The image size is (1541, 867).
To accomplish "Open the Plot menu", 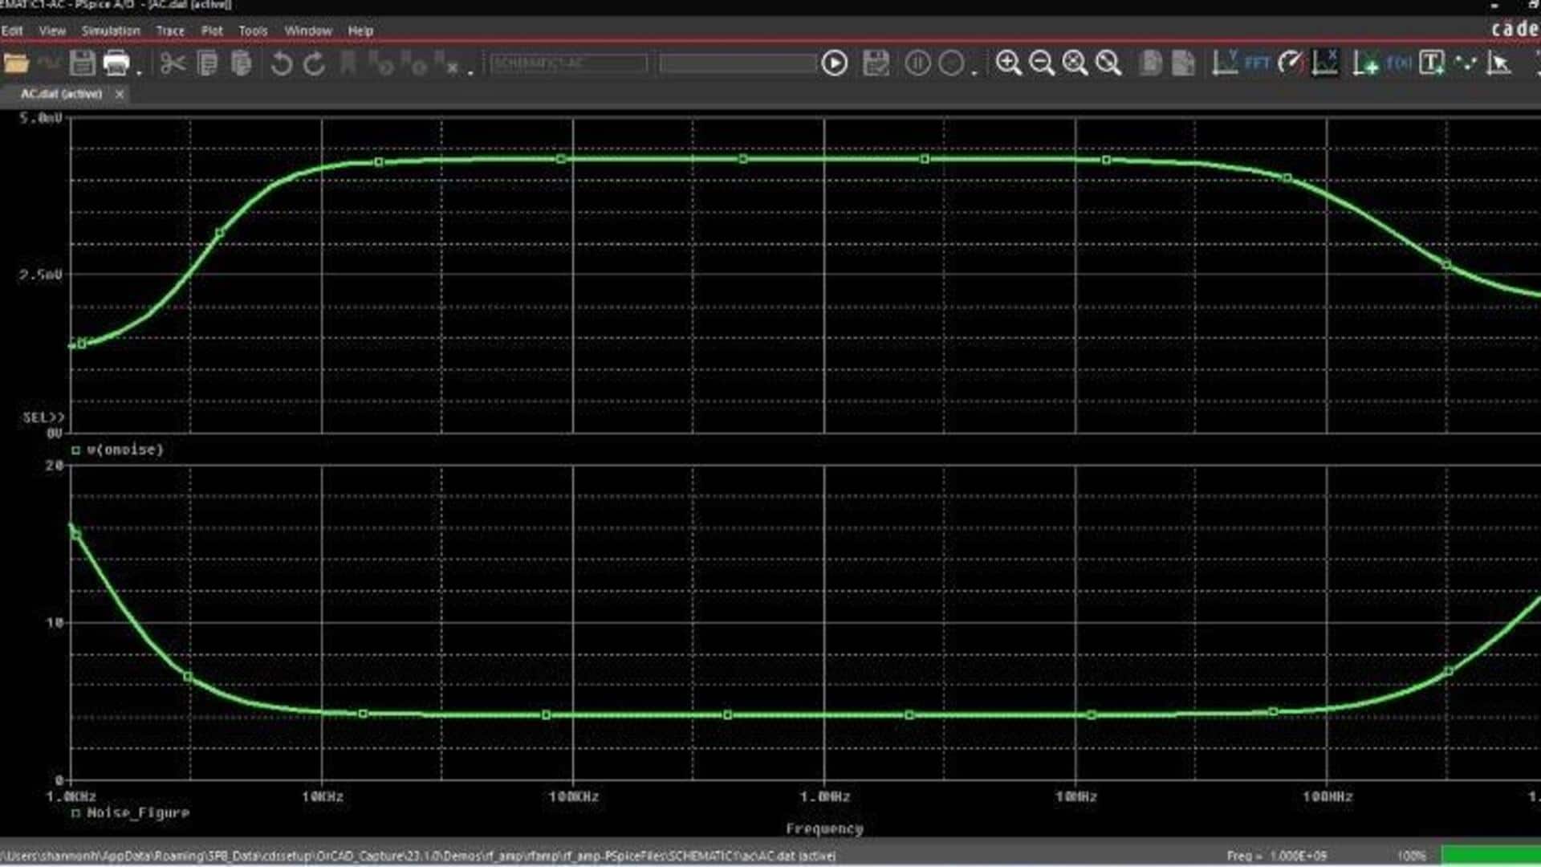I will click(x=212, y=31).
